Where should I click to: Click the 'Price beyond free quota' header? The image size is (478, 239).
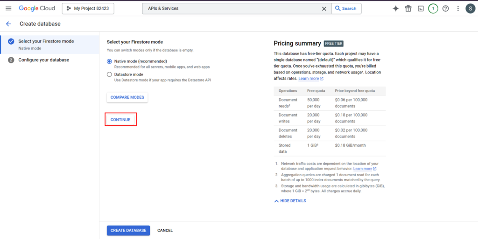(x=355, y=90)
